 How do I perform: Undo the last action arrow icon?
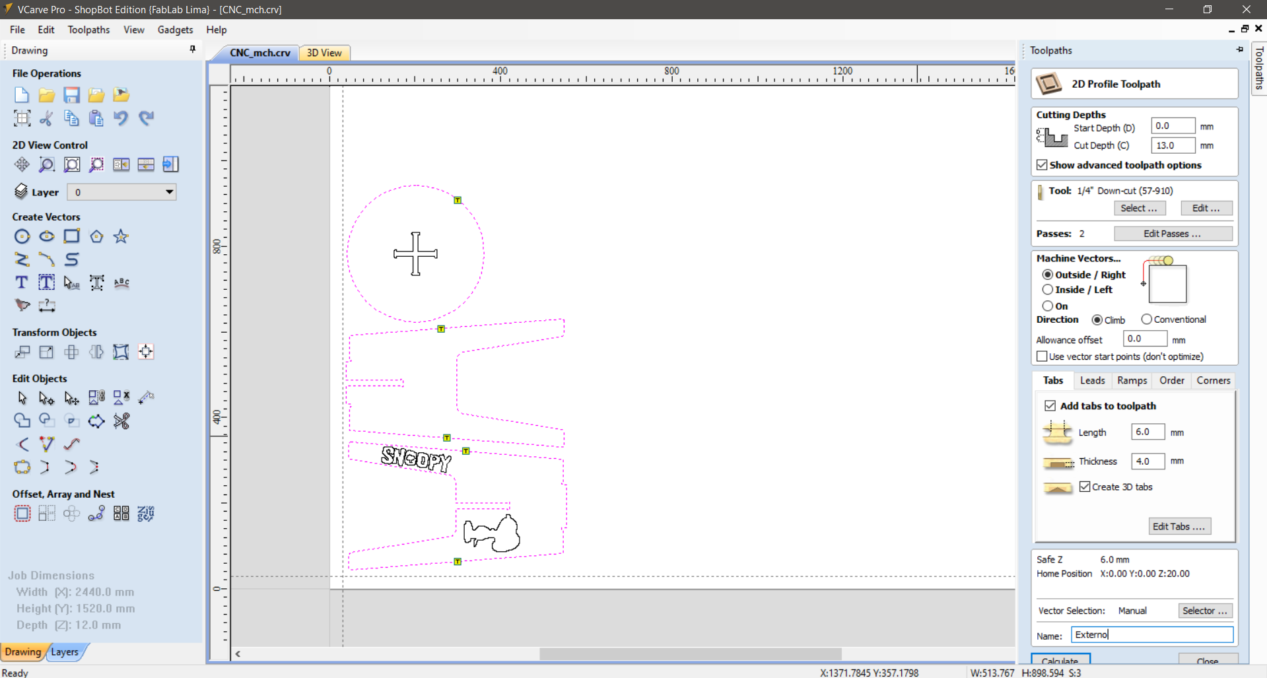121,118
